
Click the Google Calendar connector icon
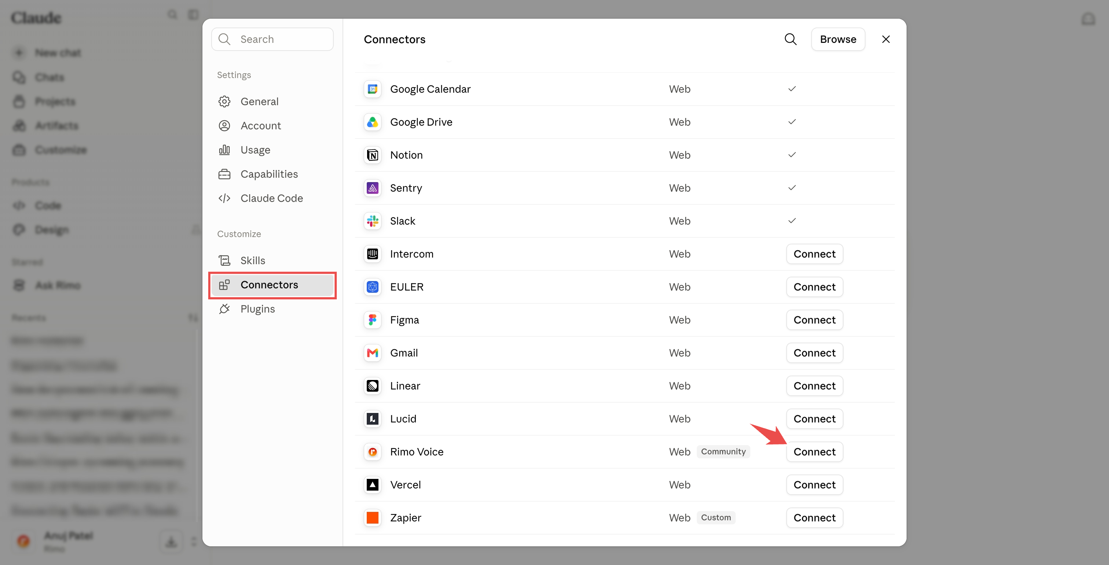[372, 89]
